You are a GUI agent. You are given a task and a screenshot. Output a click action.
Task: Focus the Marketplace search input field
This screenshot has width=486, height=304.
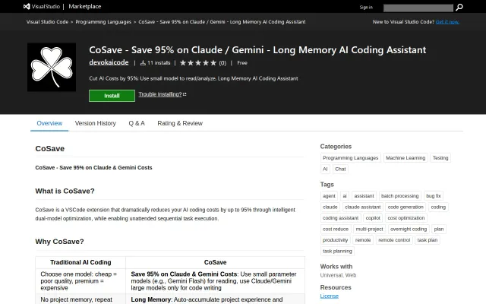click(x=418, y=8)
